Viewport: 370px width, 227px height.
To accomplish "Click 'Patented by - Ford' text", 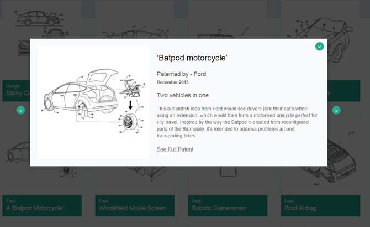I will click(181, 74).
